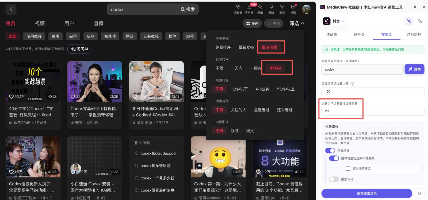Screen dimensions: 428x200
Task: Click the search icon for codex和claudecode
Action: coord(137,153)
